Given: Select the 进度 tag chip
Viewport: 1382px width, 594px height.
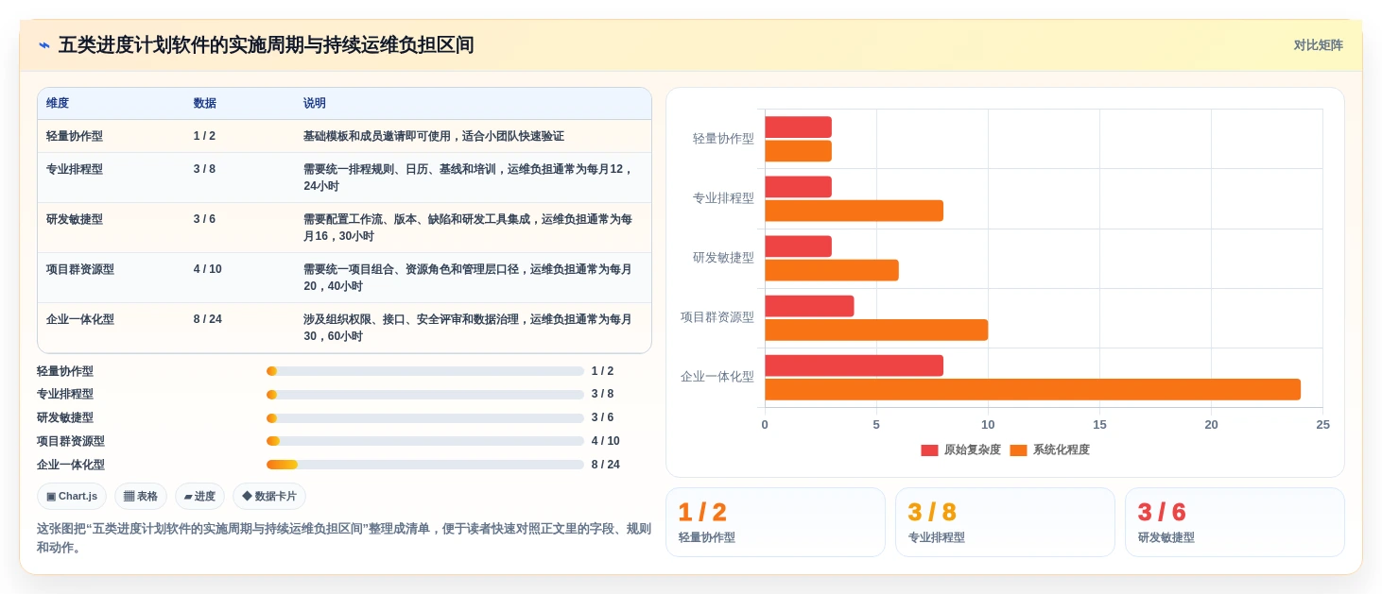Looking at the screenshot, I should pyautogui.click(x=199, y=496).
